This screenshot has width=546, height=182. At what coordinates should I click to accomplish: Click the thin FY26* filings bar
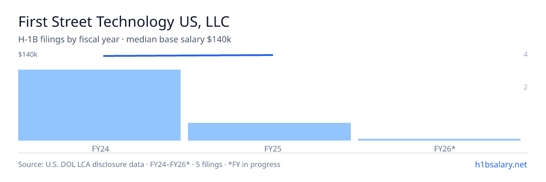tap(439, 140)
